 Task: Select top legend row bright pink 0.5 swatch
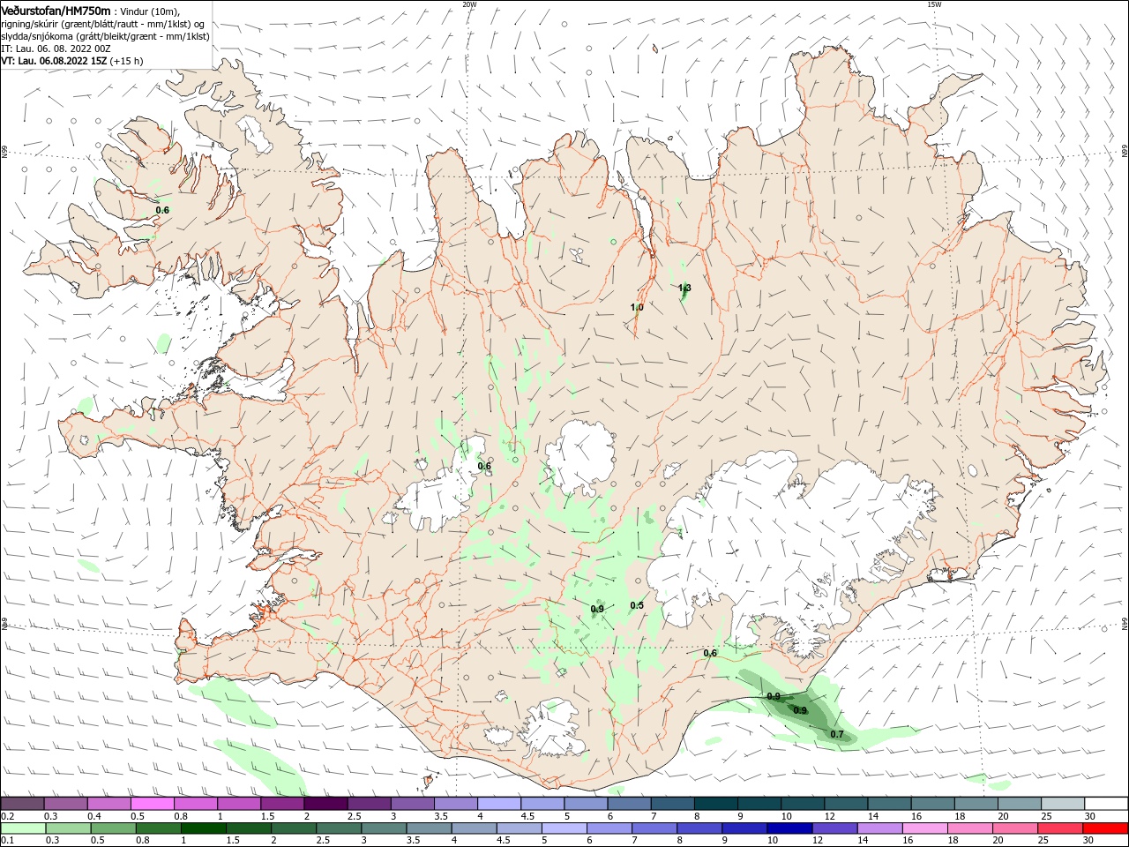pos(153,803)
